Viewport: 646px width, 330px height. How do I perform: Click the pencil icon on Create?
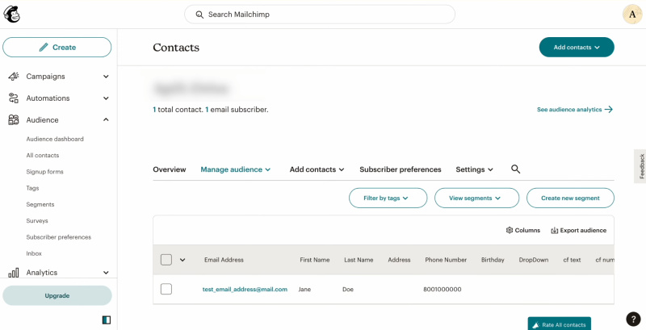coord(44,48)
